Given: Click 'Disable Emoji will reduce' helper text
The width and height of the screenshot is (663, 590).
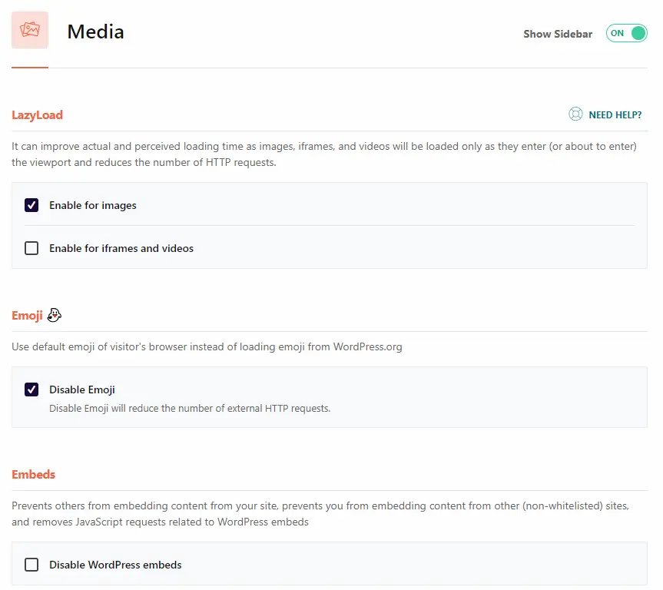Looking at the screenshot, I should coord(190,409).
